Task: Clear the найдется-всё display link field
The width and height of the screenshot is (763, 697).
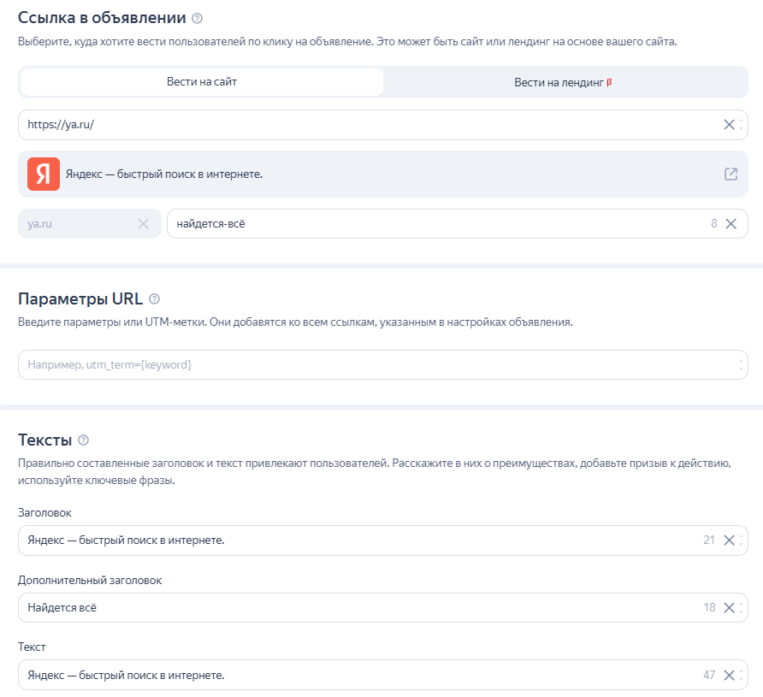Action: (730, 224)
